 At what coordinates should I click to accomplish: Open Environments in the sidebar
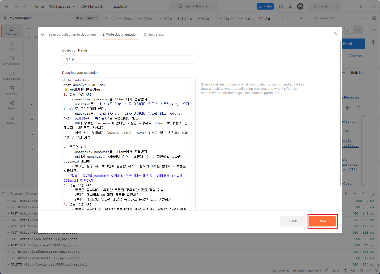pos(12,61)
